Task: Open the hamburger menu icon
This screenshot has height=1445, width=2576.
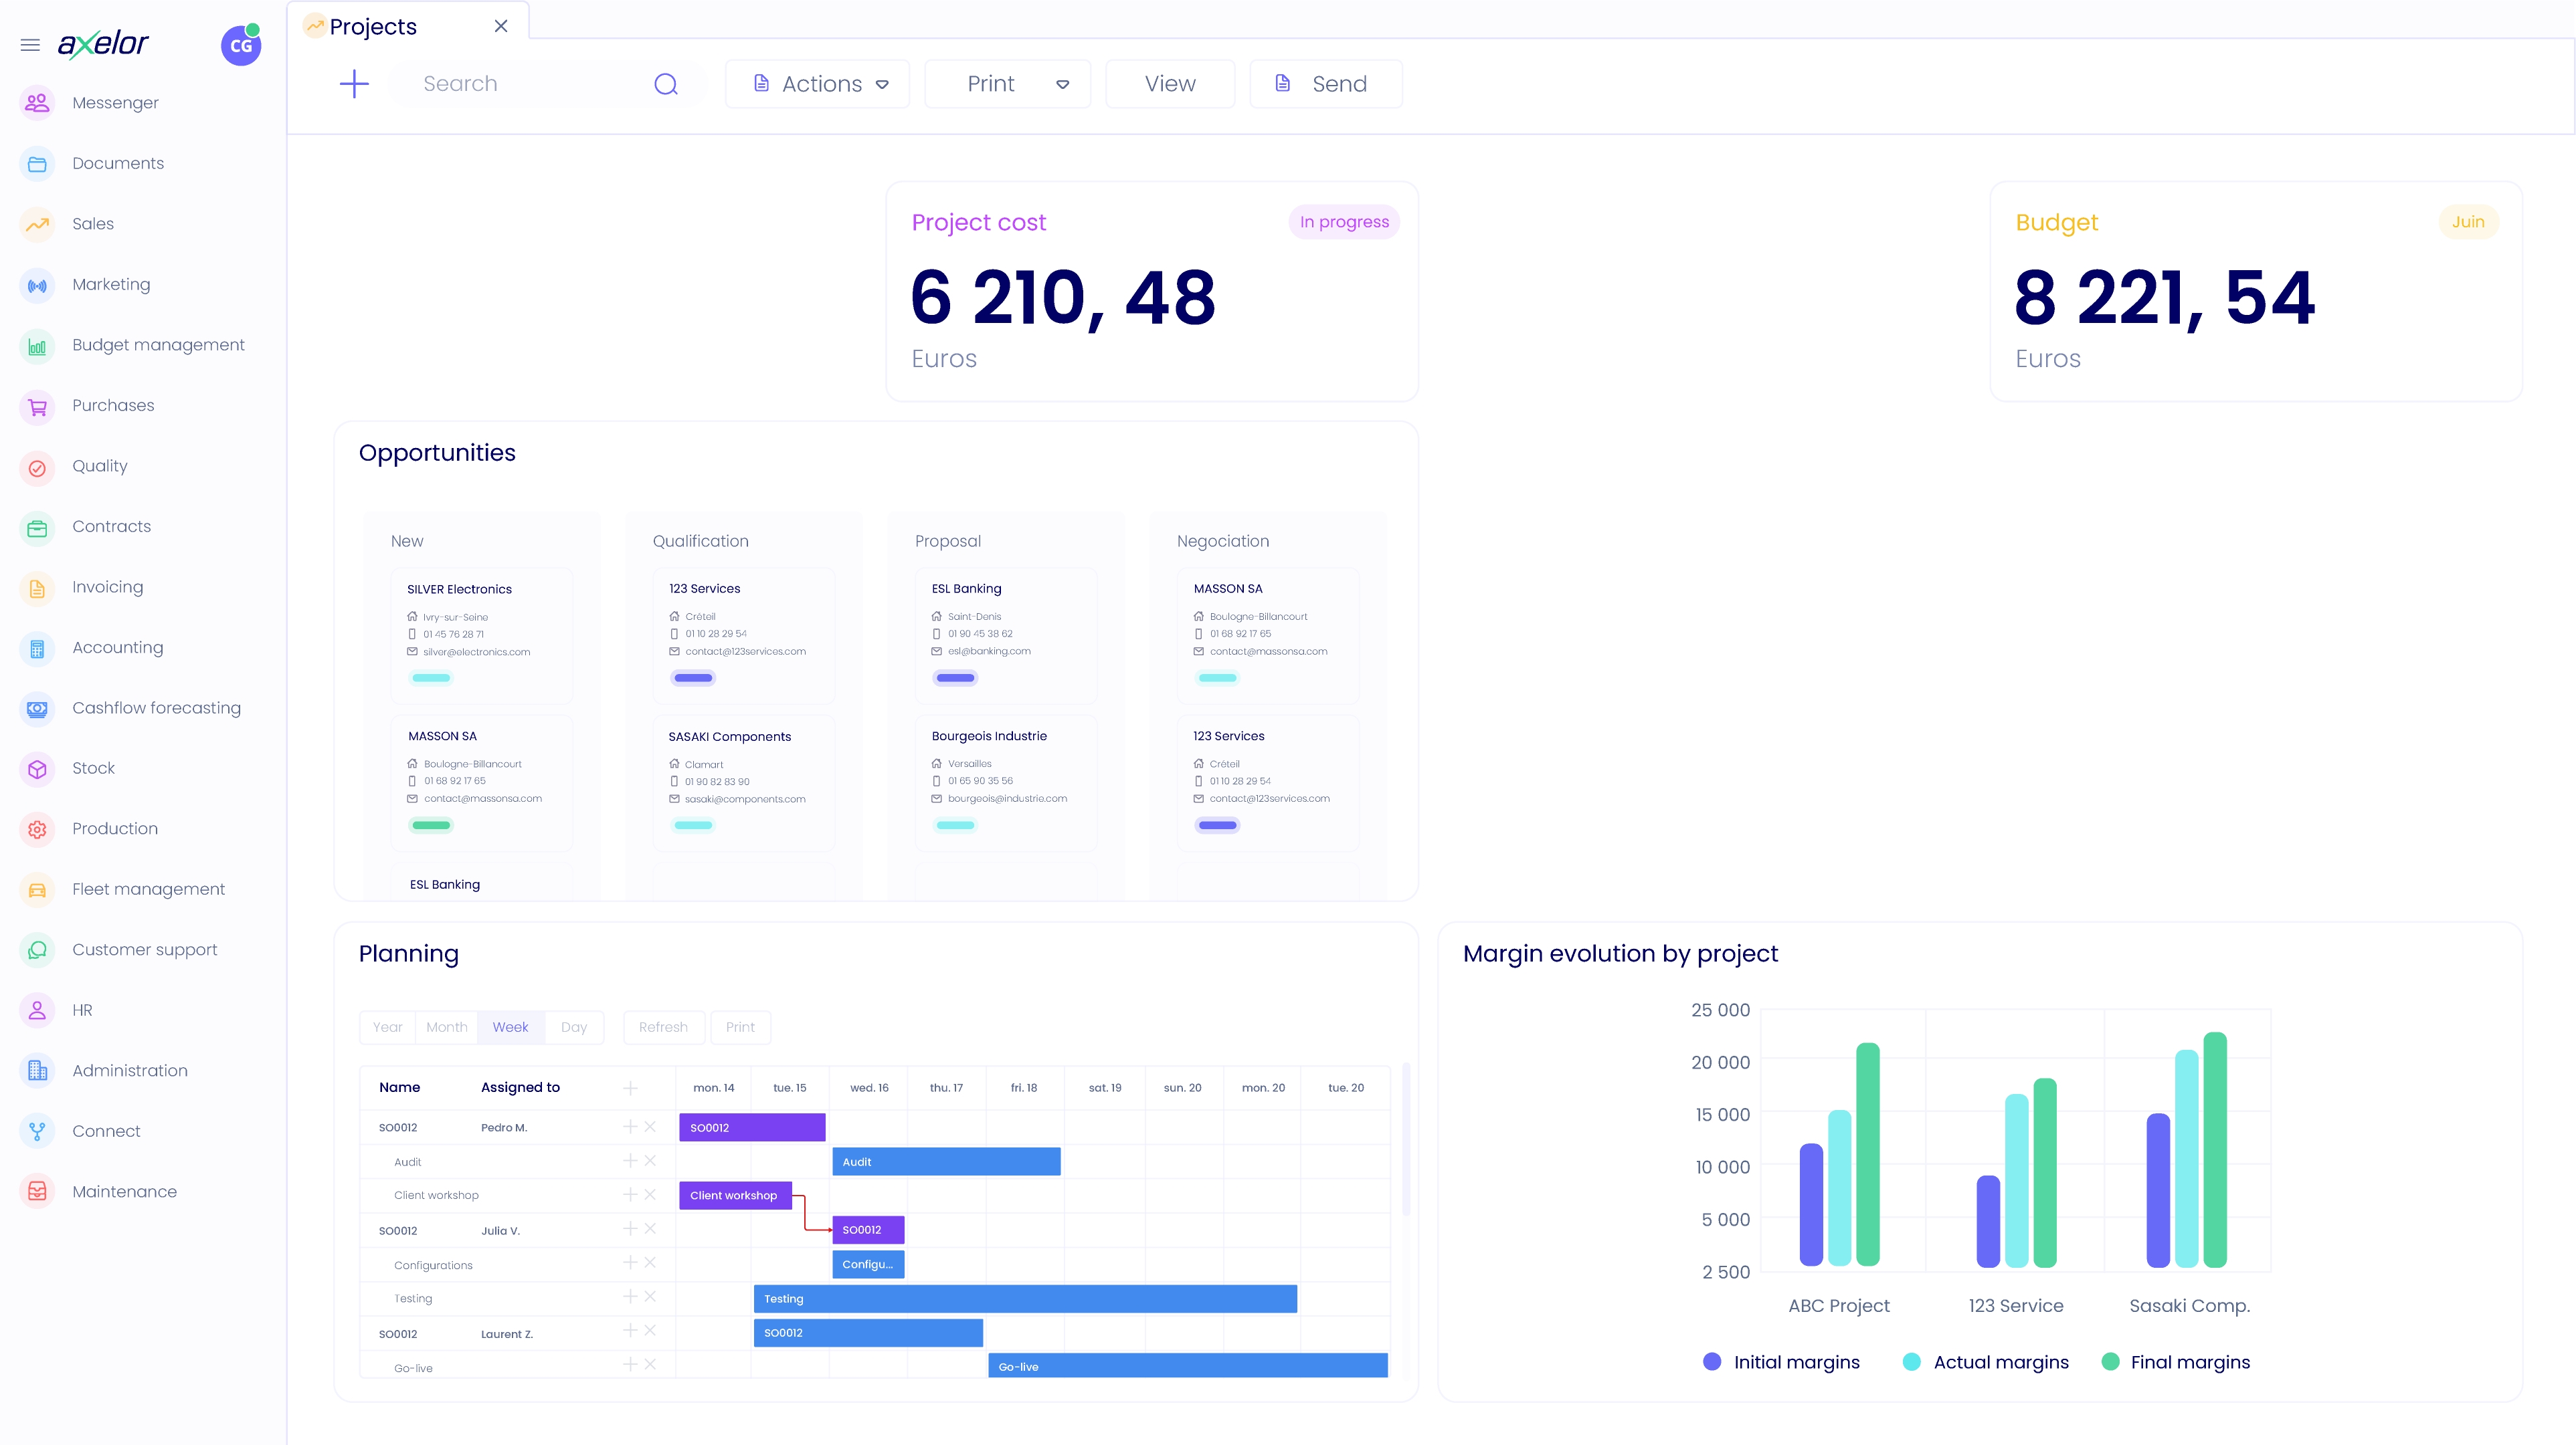Action: (30, 45)
